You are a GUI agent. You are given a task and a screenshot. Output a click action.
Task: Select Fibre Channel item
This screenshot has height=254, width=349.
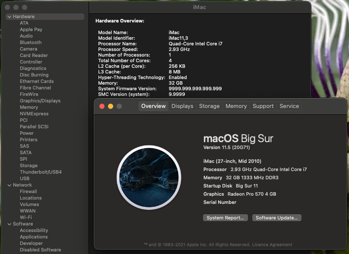click(35, 88)
